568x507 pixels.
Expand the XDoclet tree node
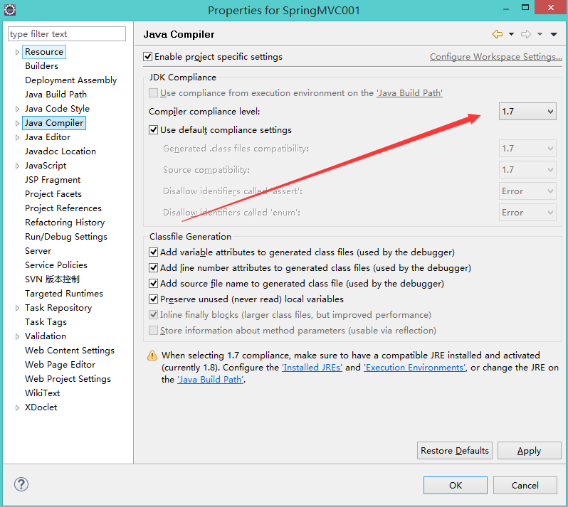17,407
